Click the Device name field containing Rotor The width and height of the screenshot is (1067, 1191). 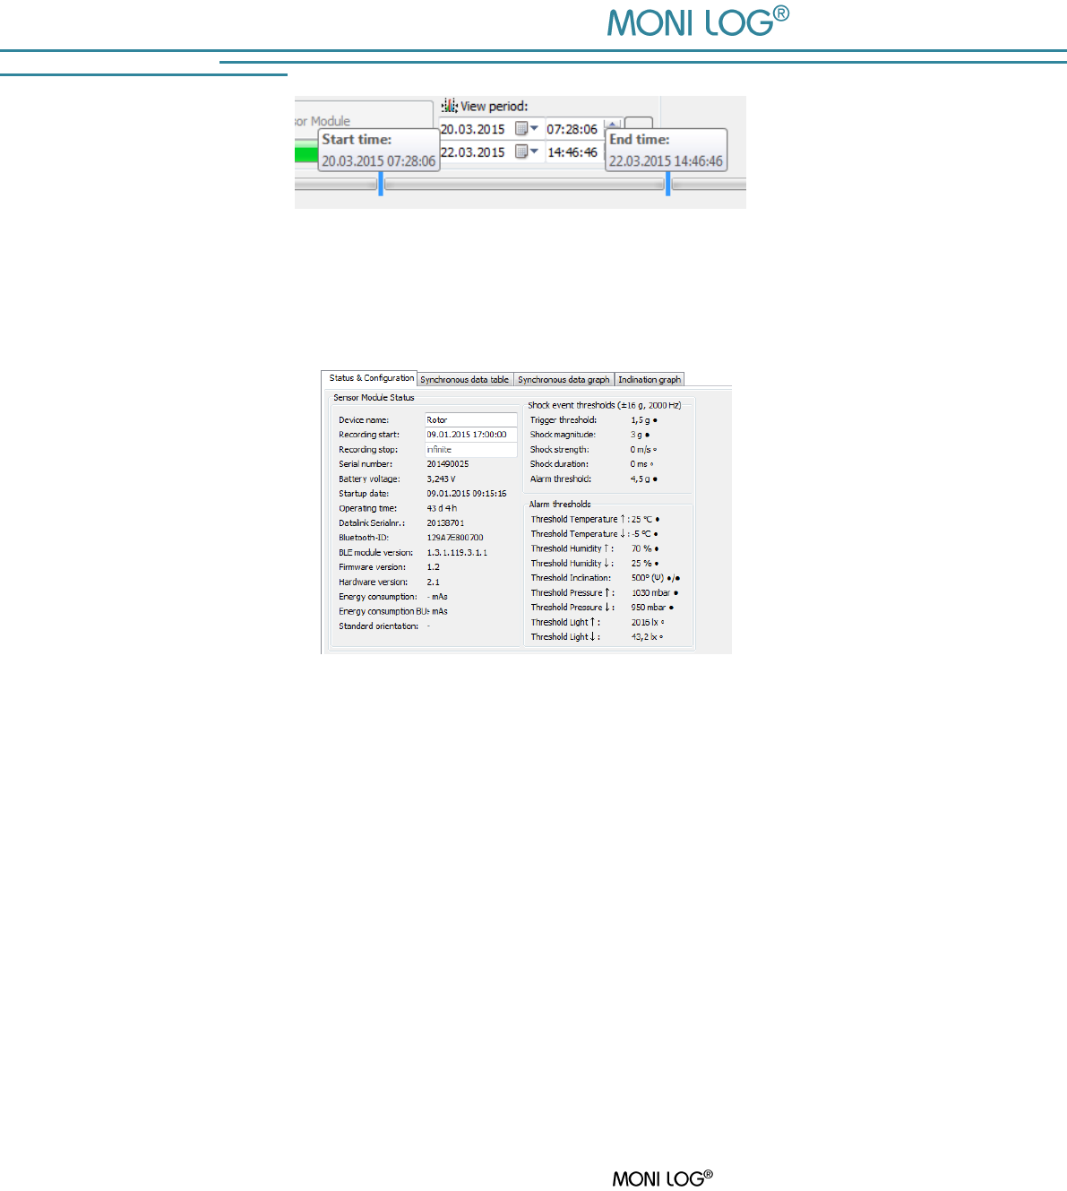point(471,419)
